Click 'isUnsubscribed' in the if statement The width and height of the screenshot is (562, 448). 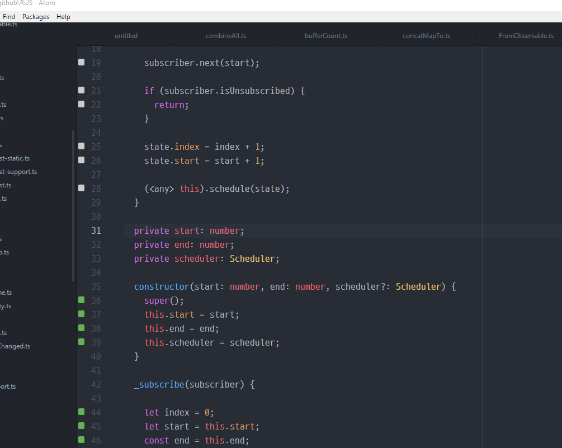click(254, 91)
